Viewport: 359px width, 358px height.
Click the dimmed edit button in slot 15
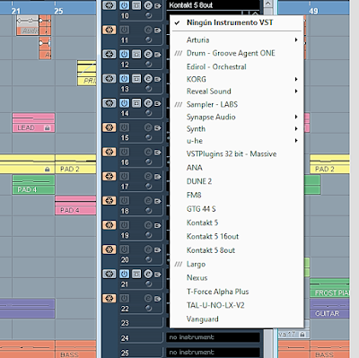click(x=148, y=127)
